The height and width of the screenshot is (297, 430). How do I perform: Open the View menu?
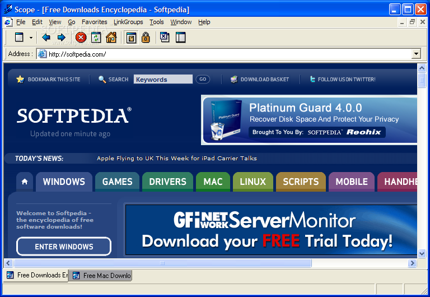pos(55,22)
